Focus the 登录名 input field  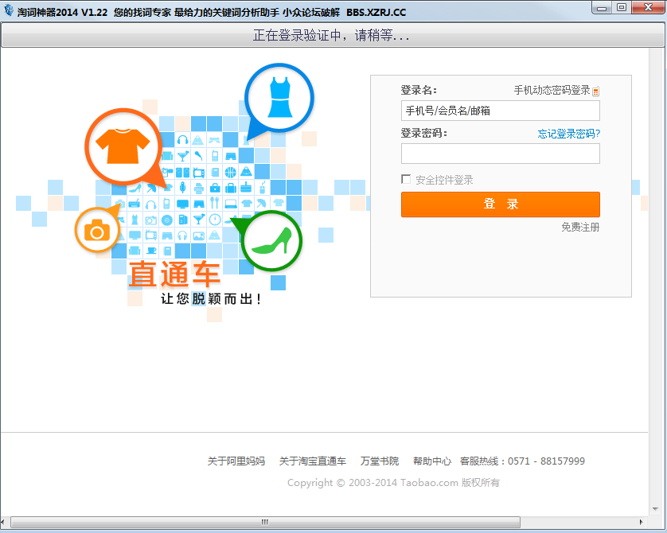click(500, 111)
